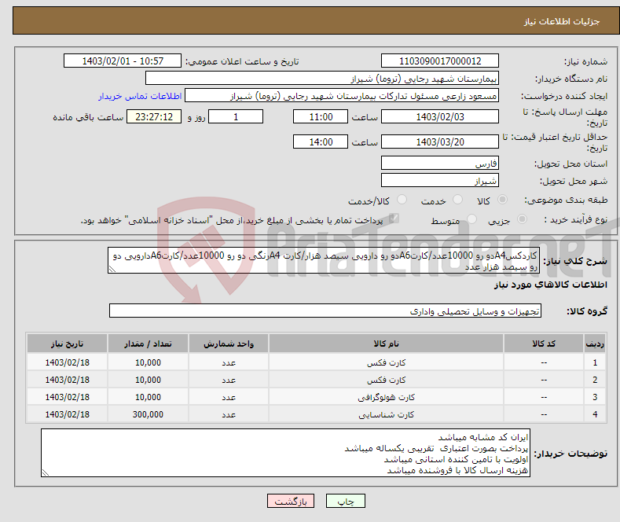Select the متوسط purchase type radio

[x=471, y=219]
